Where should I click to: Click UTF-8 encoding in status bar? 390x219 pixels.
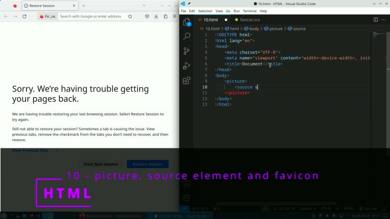point(326,208)
